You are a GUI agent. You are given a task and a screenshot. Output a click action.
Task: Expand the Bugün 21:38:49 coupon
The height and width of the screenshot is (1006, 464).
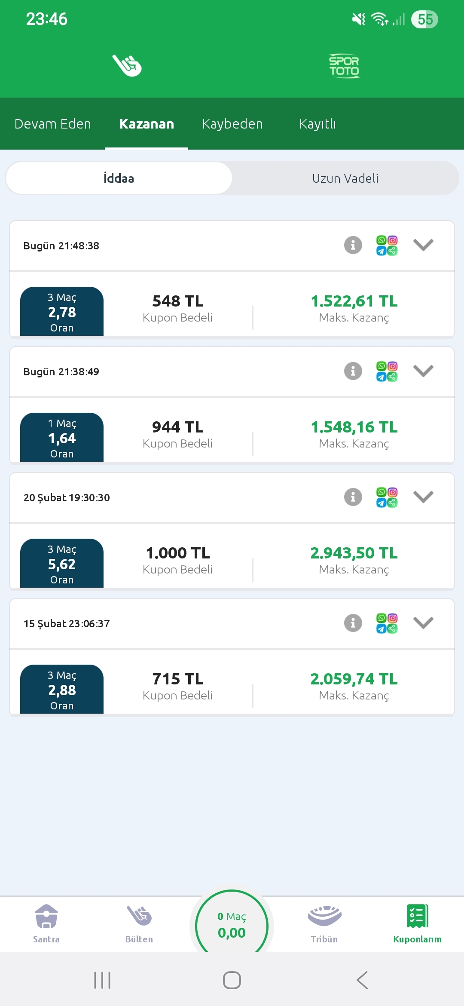point(423,371)
